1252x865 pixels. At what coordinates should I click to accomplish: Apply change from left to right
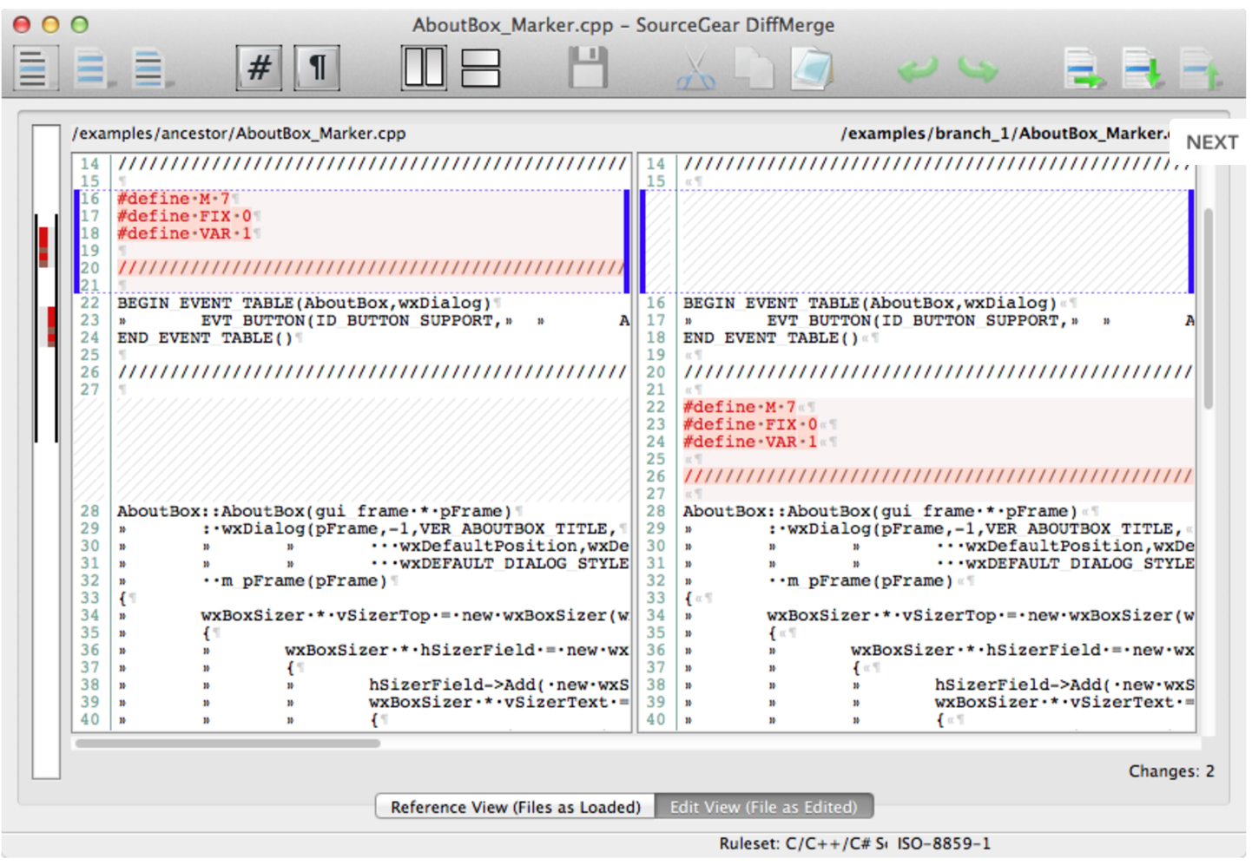tap(1084, 69)
